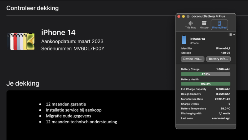Open the History tab in coconutBattery
Image resolution: width=248 pixels, height=140 pixels.
(x=204, y=25)
